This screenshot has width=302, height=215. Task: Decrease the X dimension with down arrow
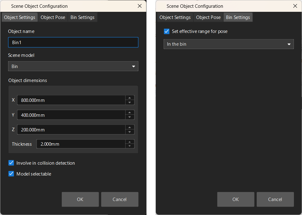coord(130,103)
